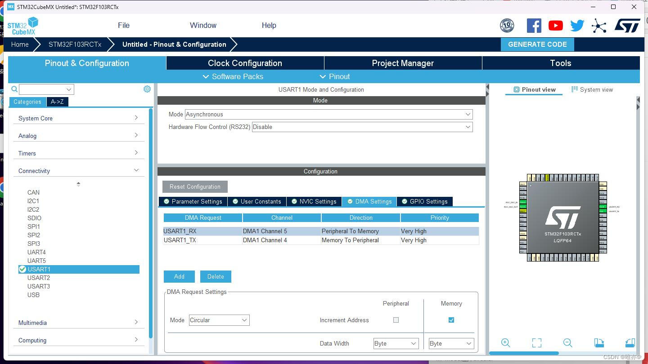Open the Facebook icon link

tap(534, 26)
